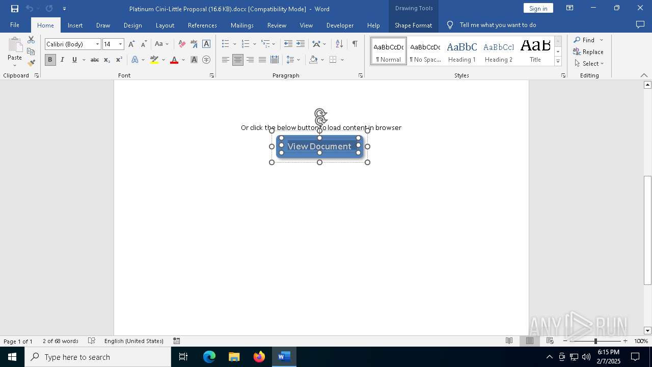The height and width of the screenshot is (367, 652).
Task: Switch to the Layout tab
Action: [x=165, y=25]
